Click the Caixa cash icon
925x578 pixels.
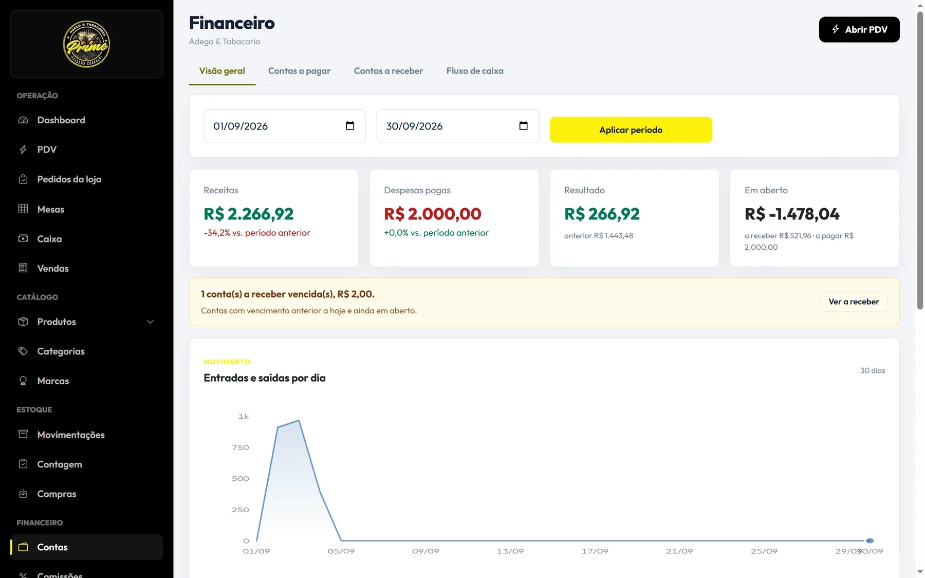[23, 238]
